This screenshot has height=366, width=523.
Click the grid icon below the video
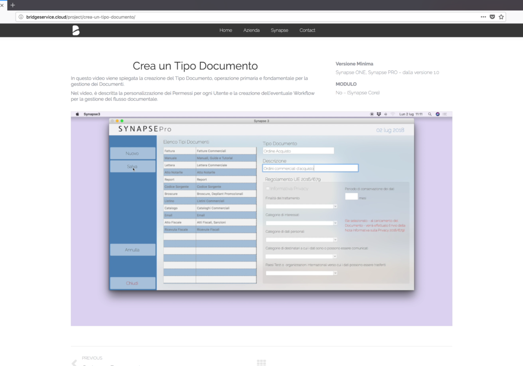point(261,363)
